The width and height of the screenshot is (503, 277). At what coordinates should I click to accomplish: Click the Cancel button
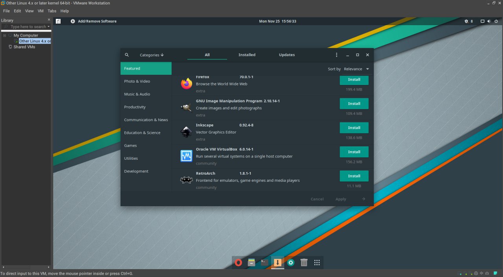pyautogui.click(x=317, y=199)
